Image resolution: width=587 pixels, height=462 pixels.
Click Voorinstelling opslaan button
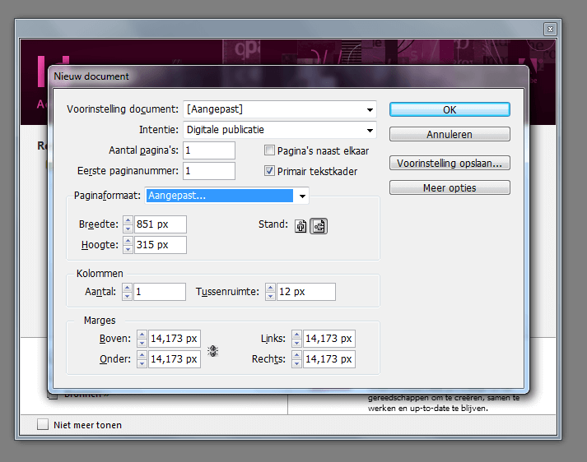tap(450, 163)
